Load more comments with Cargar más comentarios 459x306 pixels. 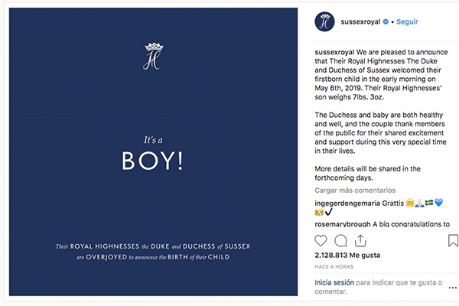[355, 190]
